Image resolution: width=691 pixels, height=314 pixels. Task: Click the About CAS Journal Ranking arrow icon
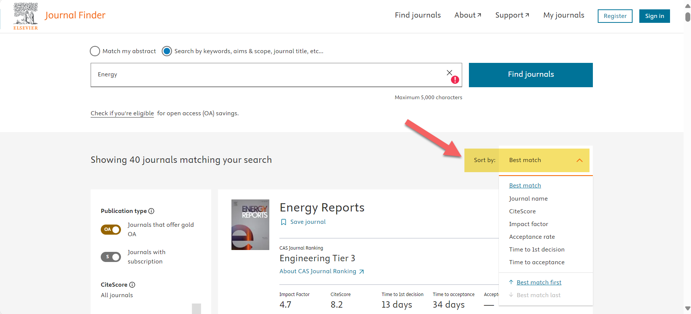click(361, 272)
